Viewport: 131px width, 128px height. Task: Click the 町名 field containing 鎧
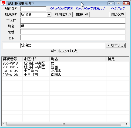pyautogui.click(x=73, y=26)
